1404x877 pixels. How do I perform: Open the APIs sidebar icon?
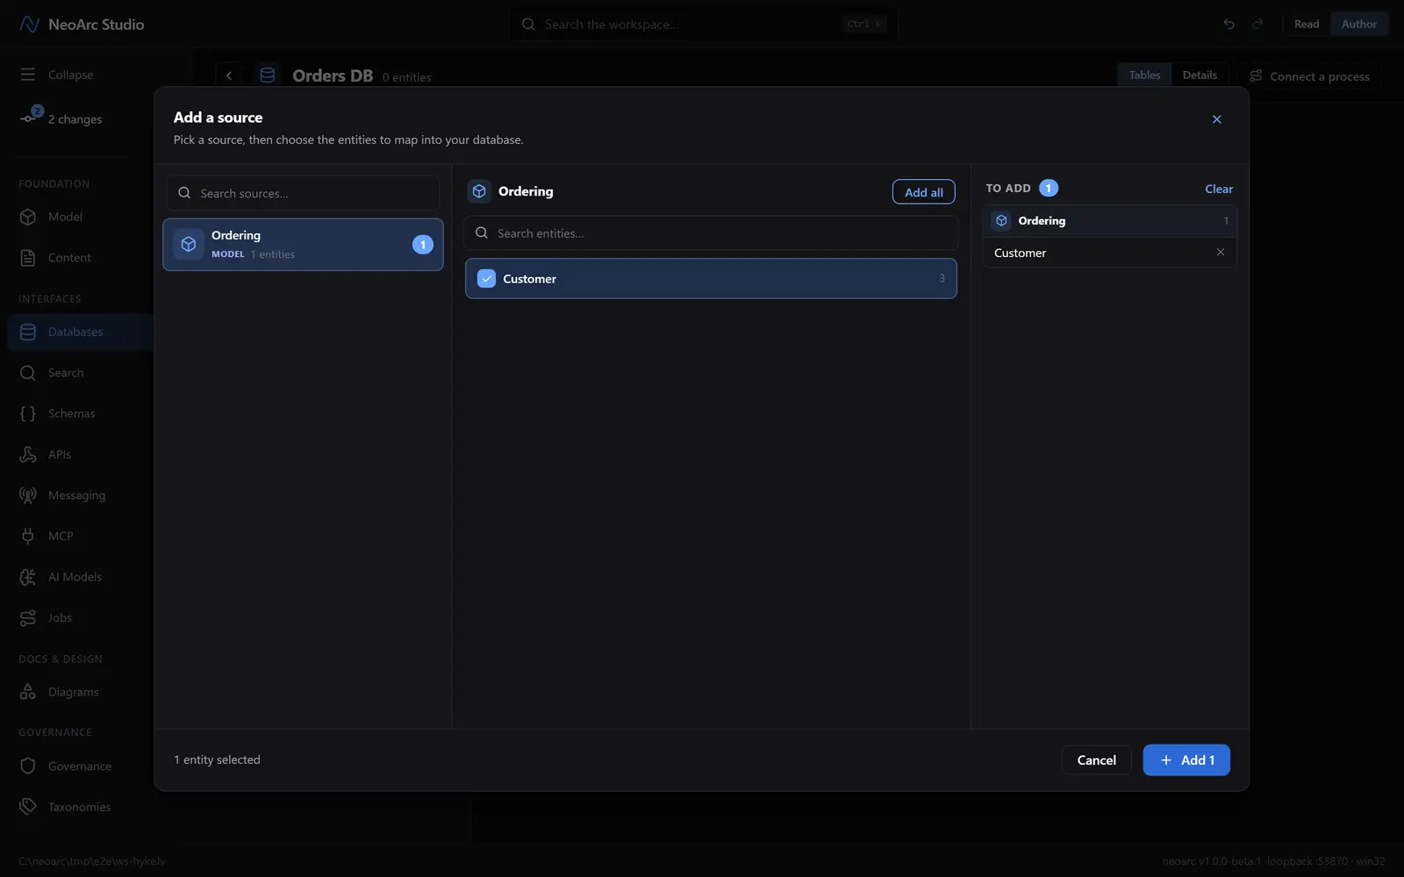28,454
